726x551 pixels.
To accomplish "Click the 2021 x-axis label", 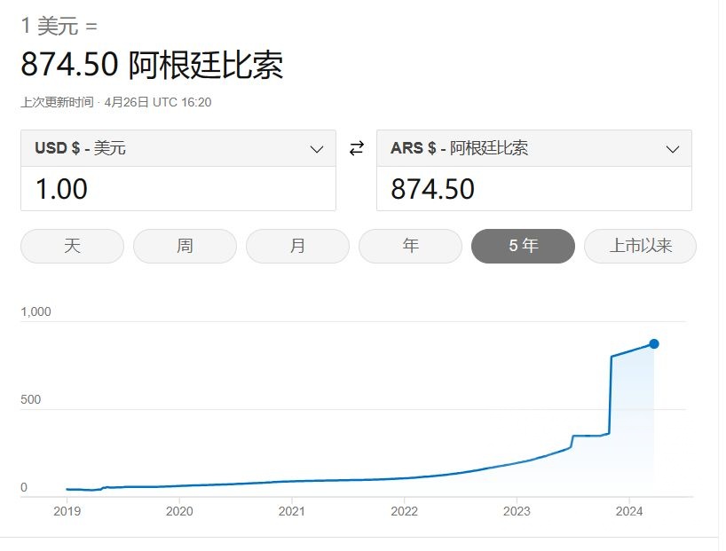I will 292,511.
